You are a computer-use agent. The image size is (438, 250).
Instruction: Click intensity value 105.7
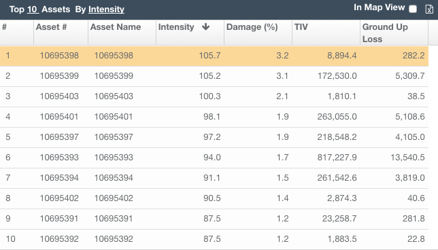[x=209, y=56]
